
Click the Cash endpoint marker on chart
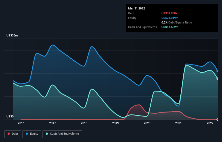(217, 79)
